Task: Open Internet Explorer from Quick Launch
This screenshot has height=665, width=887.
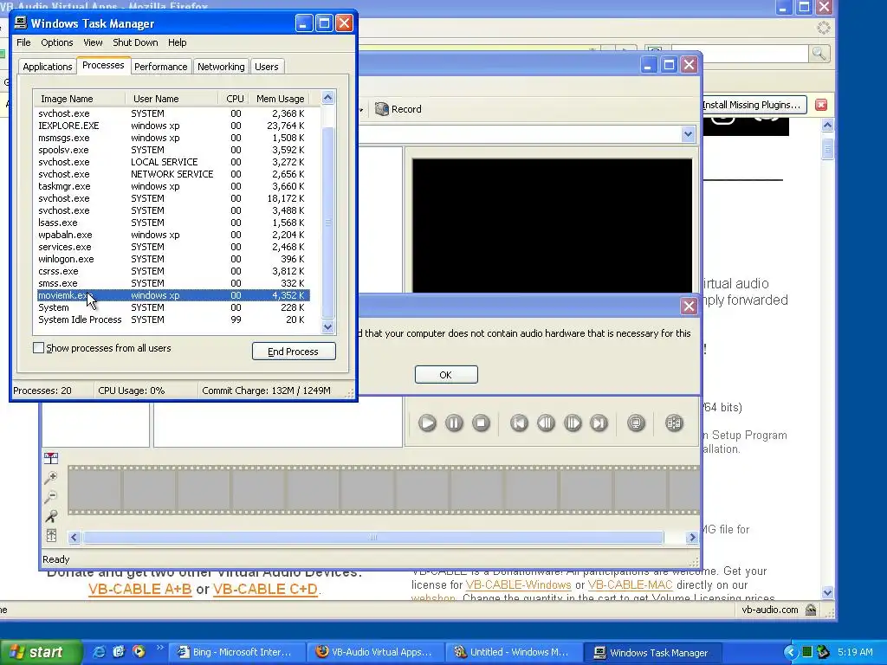Action: pyautogui.click(x=99, y=652)
